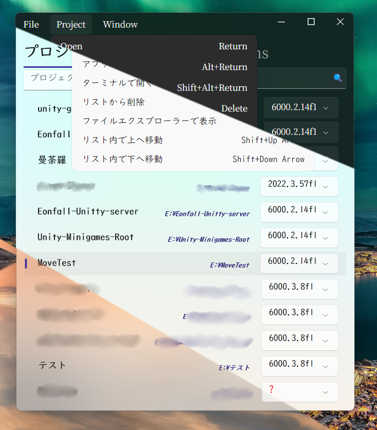Open the Unity-Minigames-Root version dropdown
Image resolution: width=377 pixels, height=430 pixels.
click(x=299, y=238)
